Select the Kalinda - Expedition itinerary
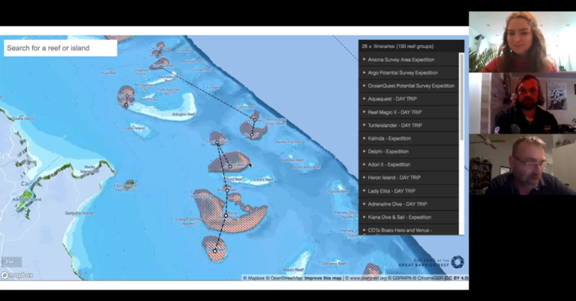Image resolution: width=576 pixels, height=301 pixels. point(409,138)
